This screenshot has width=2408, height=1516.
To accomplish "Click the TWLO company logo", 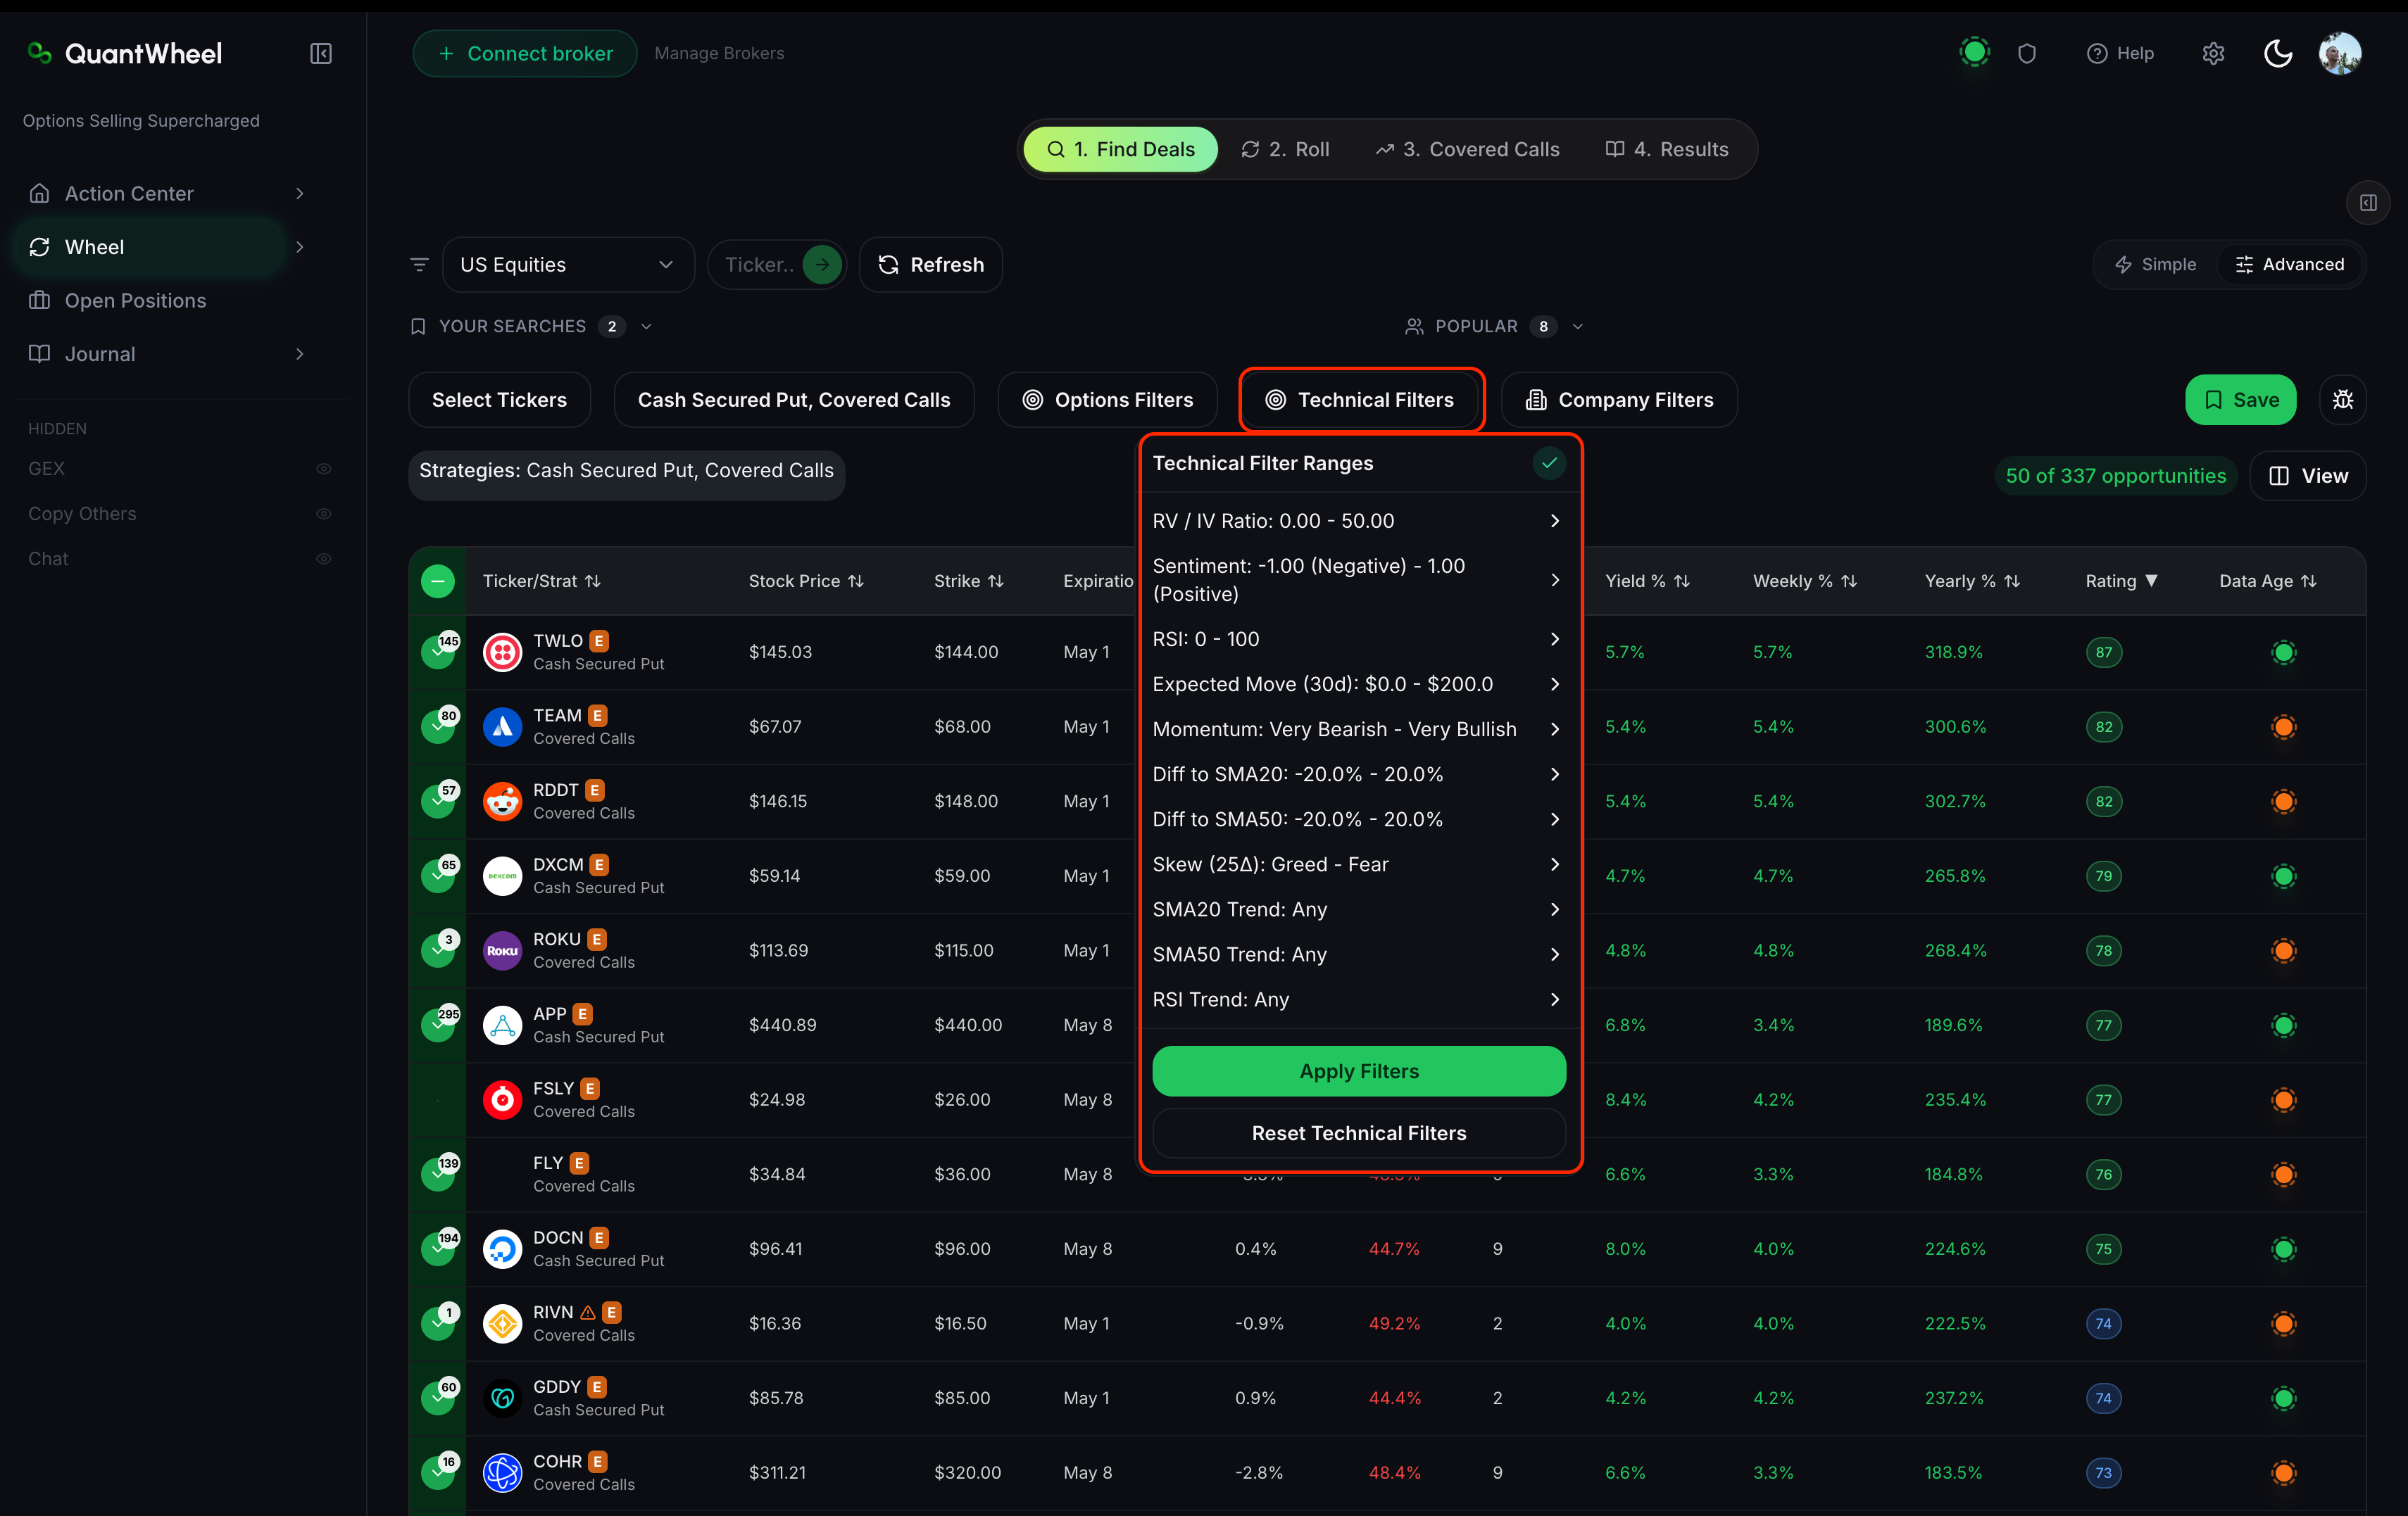I will click(x=502, y=652).
